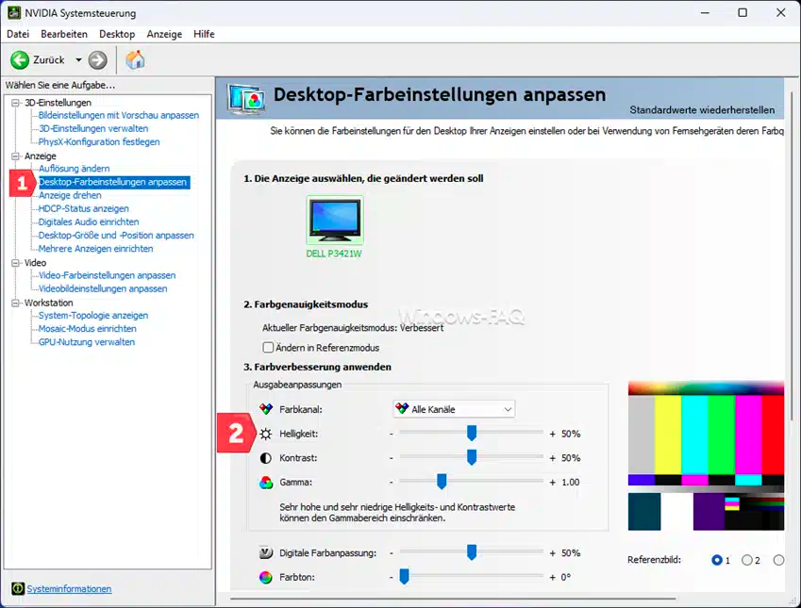The image size is (801, 608).
Task: Click the Farbkanal color channel icon
Action: click(x=266, y=409)
